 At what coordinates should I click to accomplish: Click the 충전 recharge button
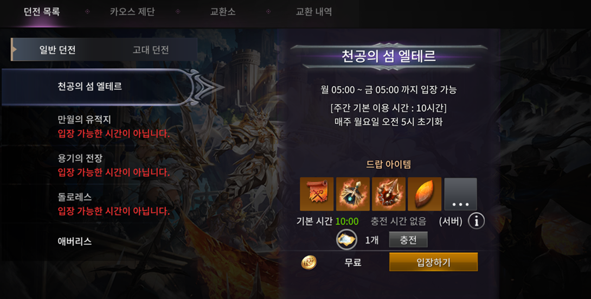408,240
